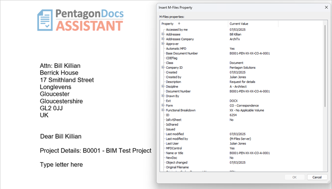The width and height of the screenshot is (332, 189).
Task: Click the Ext value 'DOCX'
Action: [234, 101]
